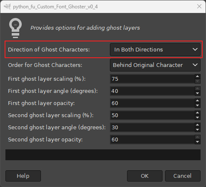Increase Second ghost layer angle with up arrow

198,125
